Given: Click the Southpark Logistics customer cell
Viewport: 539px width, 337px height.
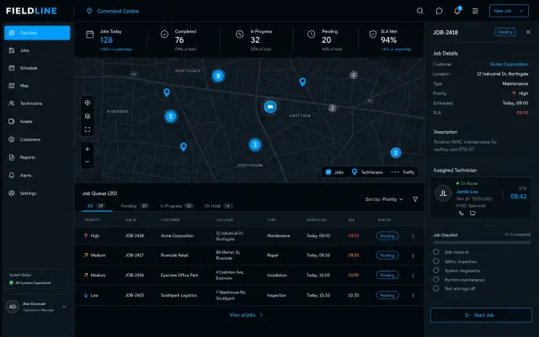Looking at the screenshot, I should (x=179, y=296).
